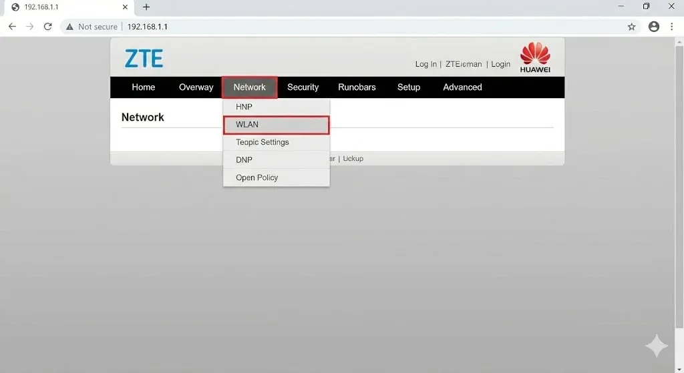Select WLAN from the Network dropdown
684x373 pixels.
276,125
